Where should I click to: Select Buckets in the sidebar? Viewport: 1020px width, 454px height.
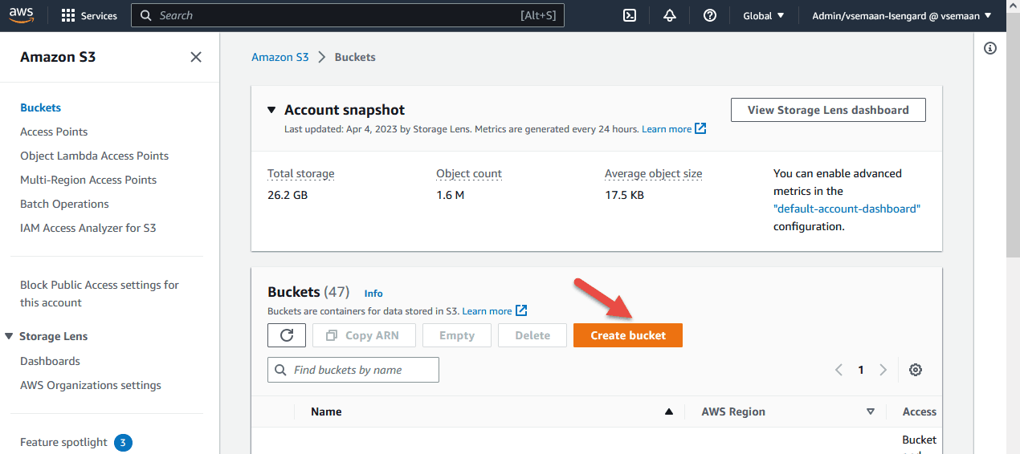tap(40, 107)
